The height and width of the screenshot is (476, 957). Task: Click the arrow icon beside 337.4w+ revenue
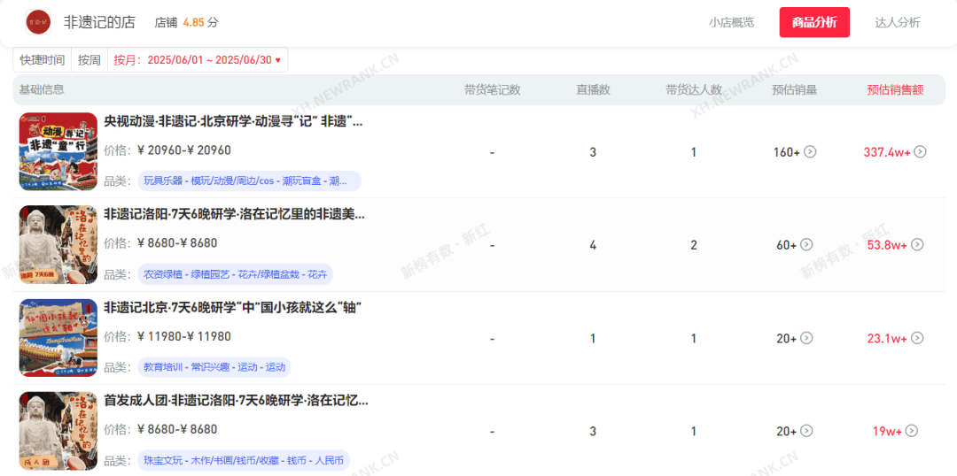pos(921,152)
